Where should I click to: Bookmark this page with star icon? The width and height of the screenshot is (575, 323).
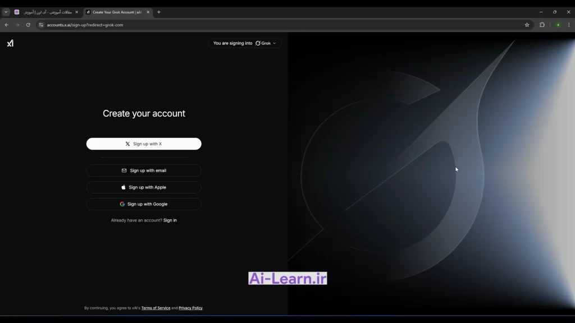click(x=527, y=25)
